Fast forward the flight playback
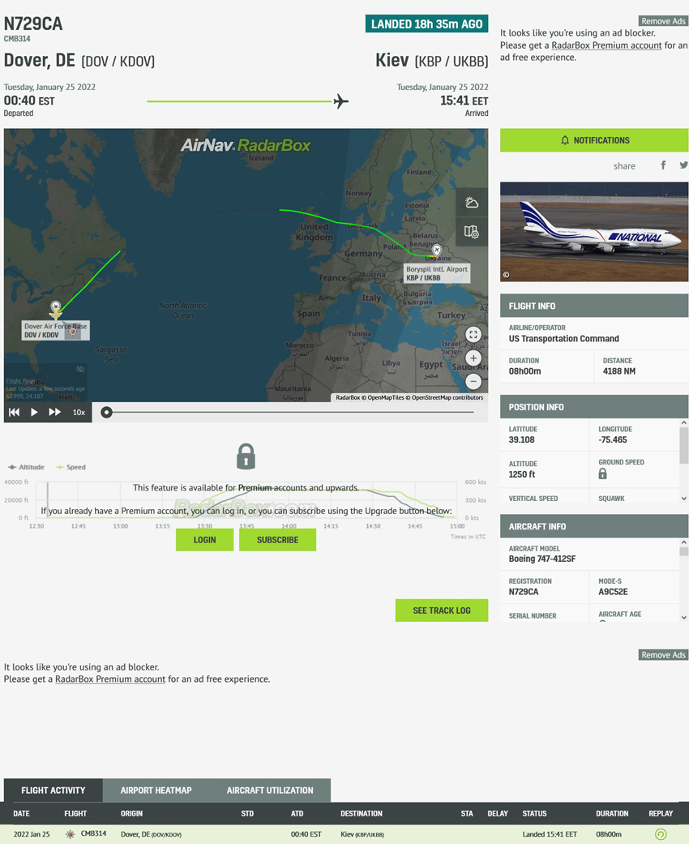This screenshot has height=844, width=689. coord(54,412)
